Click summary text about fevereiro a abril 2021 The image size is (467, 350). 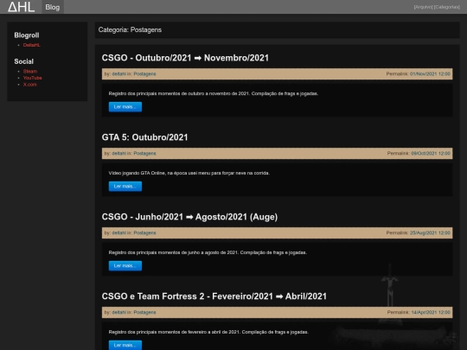[x=208, y=332]
